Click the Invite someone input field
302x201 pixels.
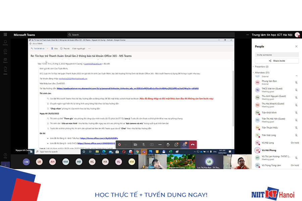point(276,55)
